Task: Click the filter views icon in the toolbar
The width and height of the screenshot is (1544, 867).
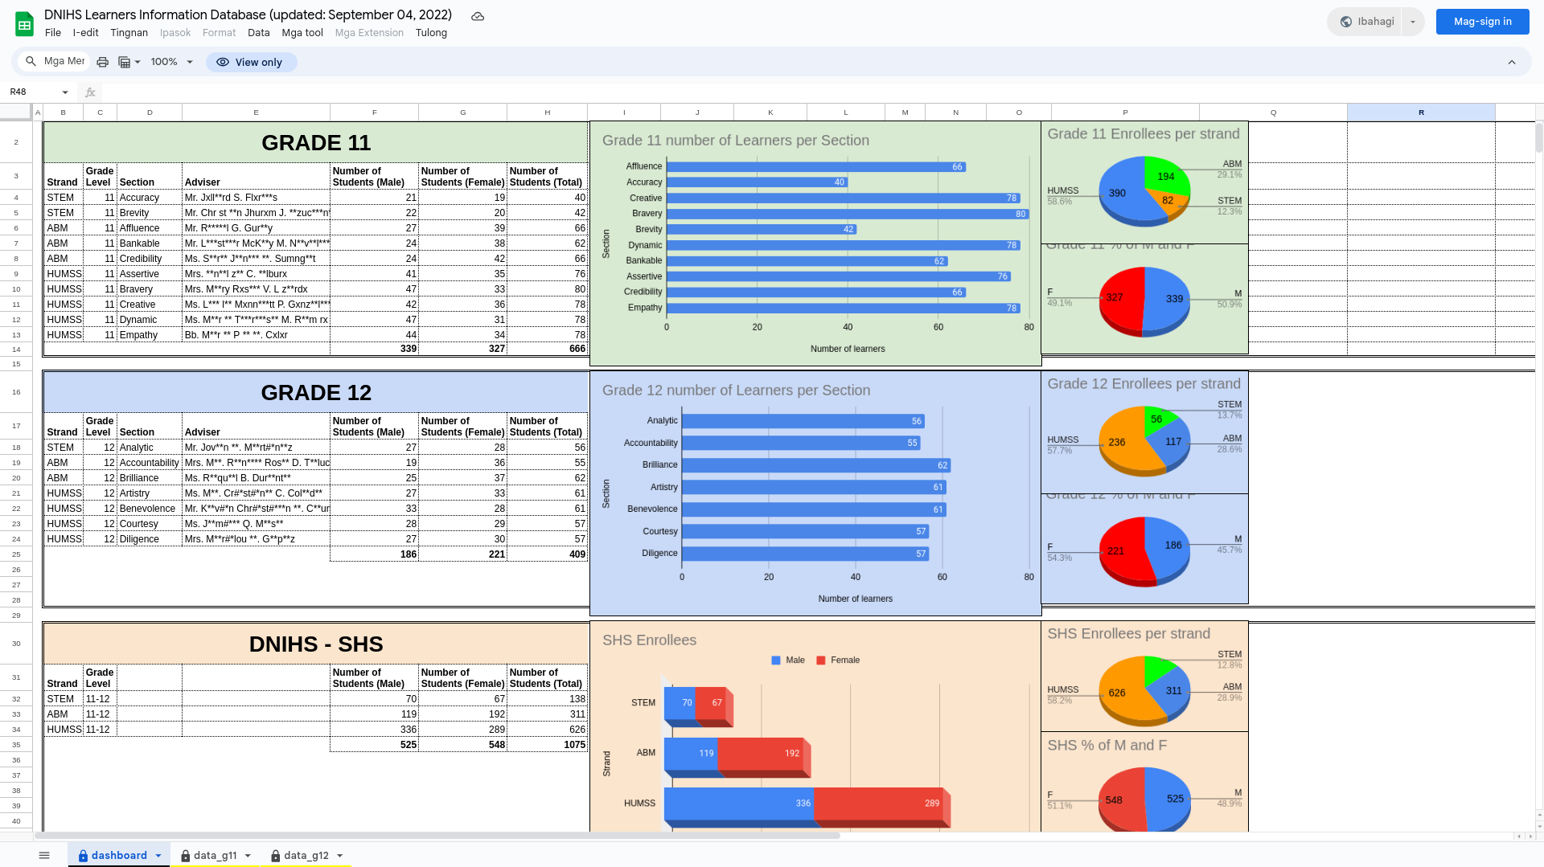Action: 125,62
